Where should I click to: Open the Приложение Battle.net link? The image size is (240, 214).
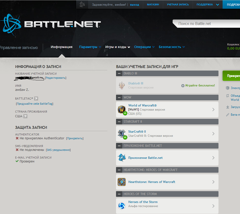click(x=145, y=158)
